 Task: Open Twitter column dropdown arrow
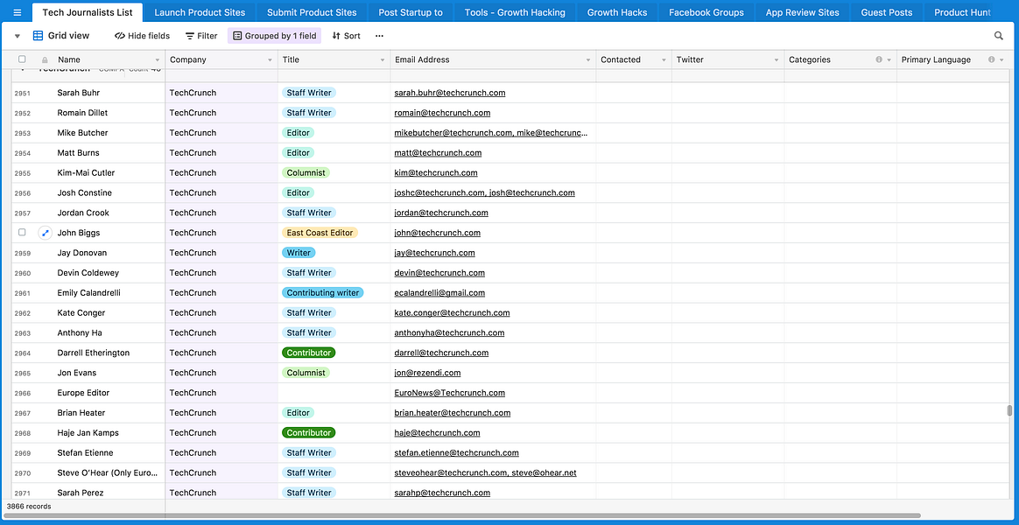pyautogui.click(x=776, y=59)
